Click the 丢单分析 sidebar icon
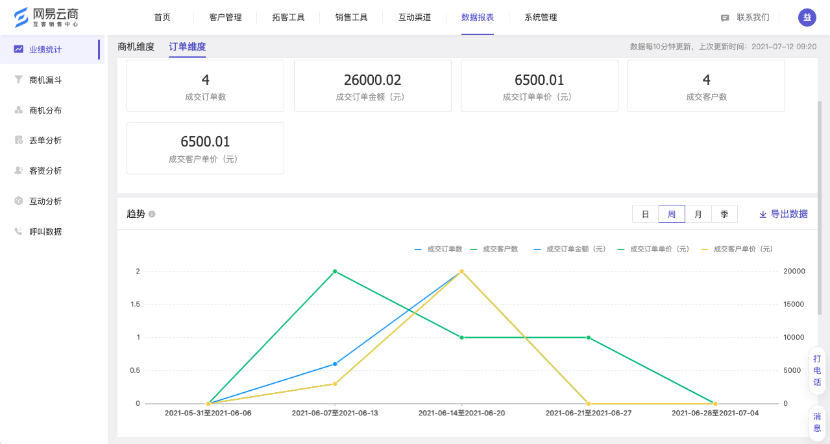Viewport: 830px width, 444px height. [x=19, y=141]
